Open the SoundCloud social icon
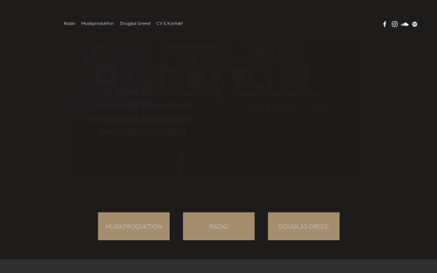 tap(405, 24)
